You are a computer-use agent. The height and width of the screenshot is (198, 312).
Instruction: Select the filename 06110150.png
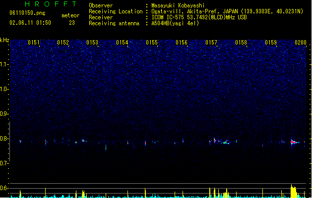[27, 13]
